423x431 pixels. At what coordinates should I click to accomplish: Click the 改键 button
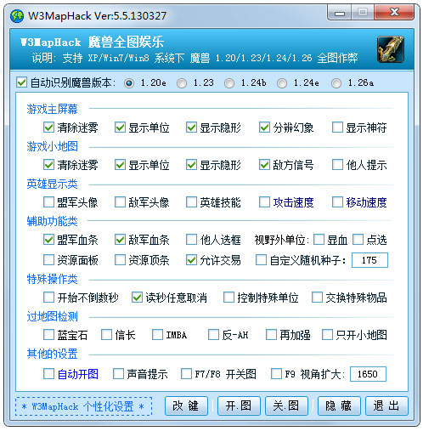pyautogui.click(x=186, y=405)
